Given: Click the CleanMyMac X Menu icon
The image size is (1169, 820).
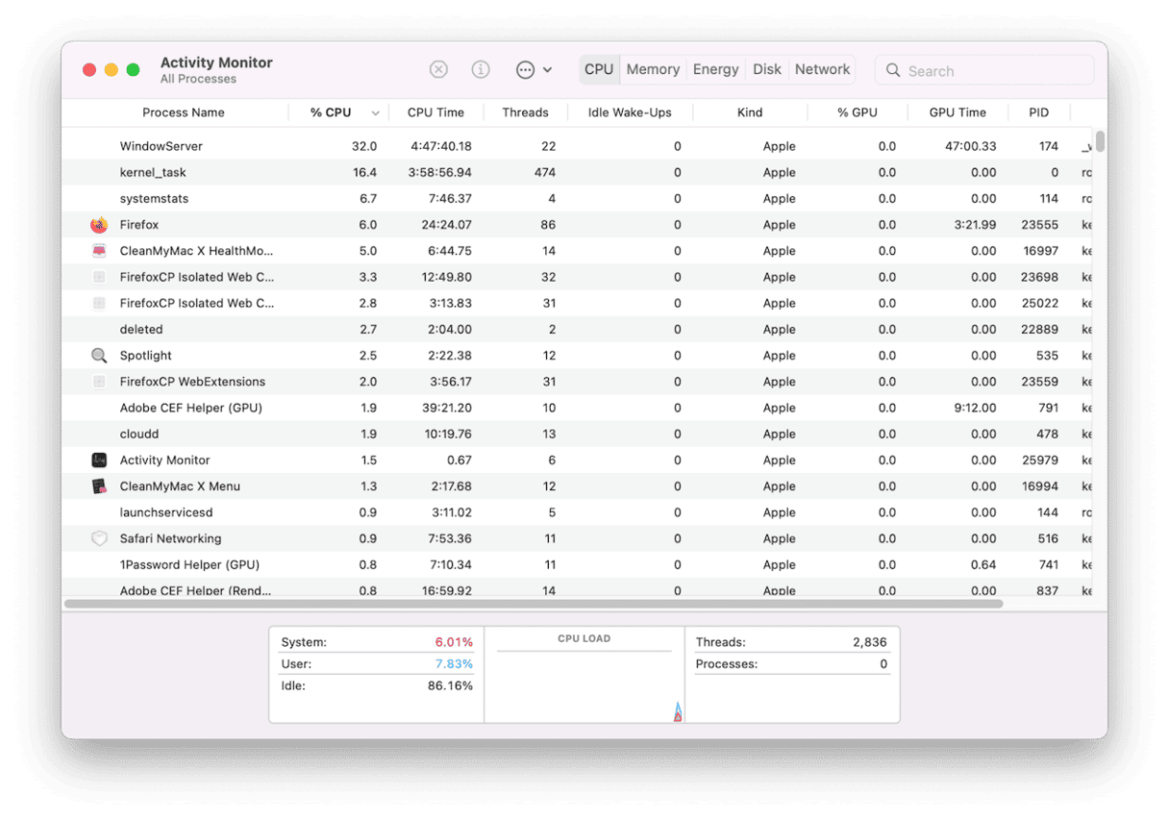Looking at the screenshot, I should coord(99,486).
